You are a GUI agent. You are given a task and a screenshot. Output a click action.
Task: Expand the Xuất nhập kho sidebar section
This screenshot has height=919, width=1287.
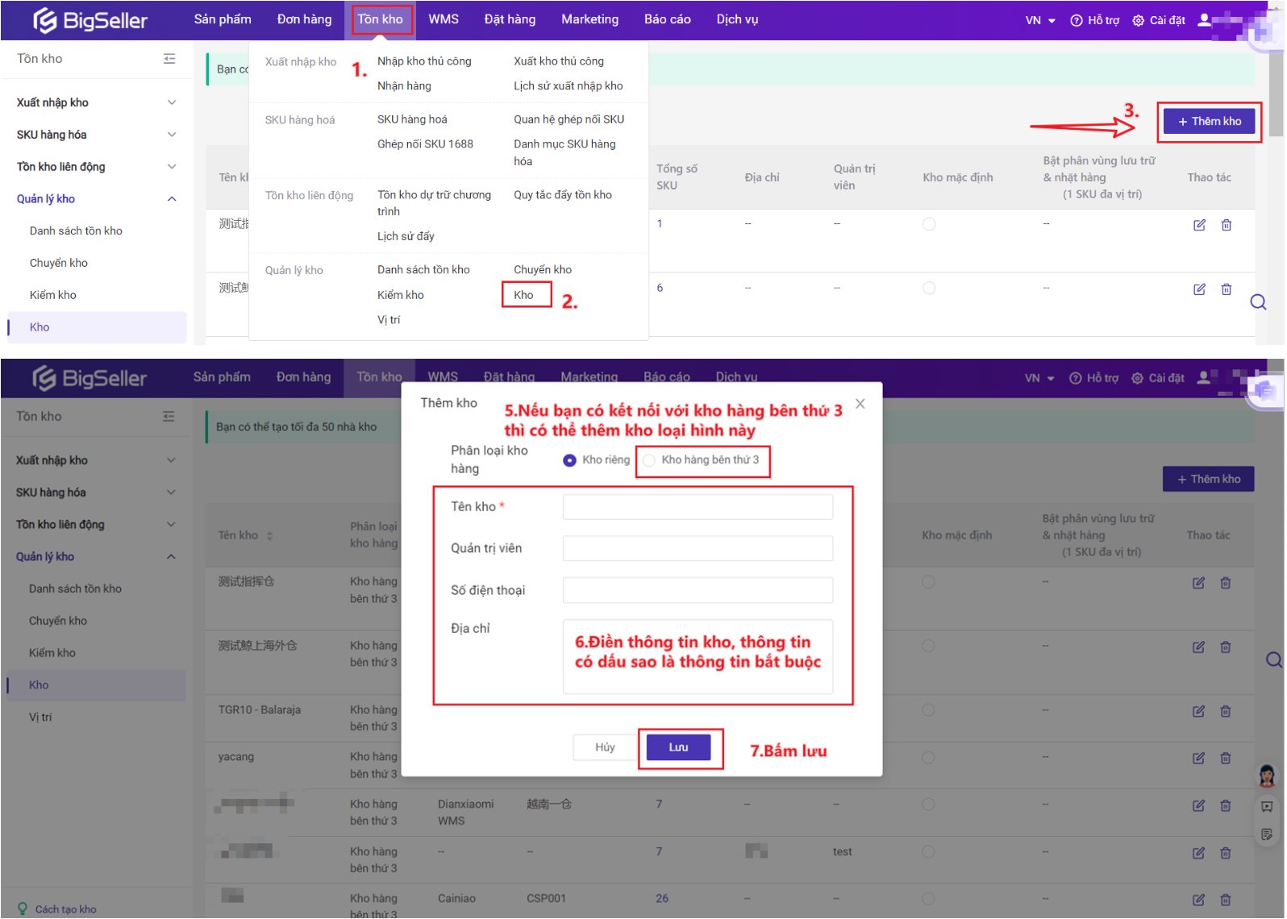click(171, 102)
